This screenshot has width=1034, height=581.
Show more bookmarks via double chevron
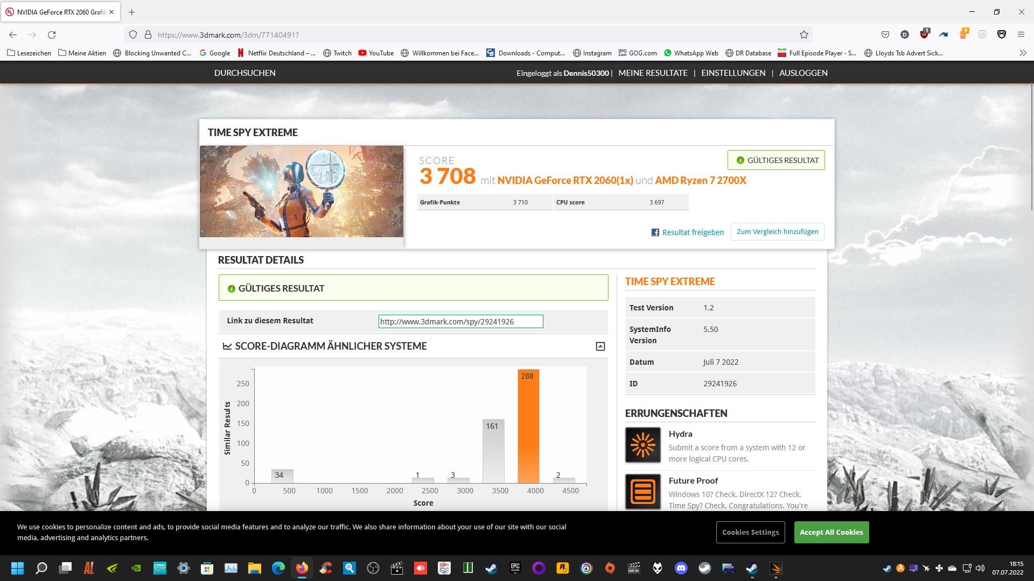(1023, 53)
